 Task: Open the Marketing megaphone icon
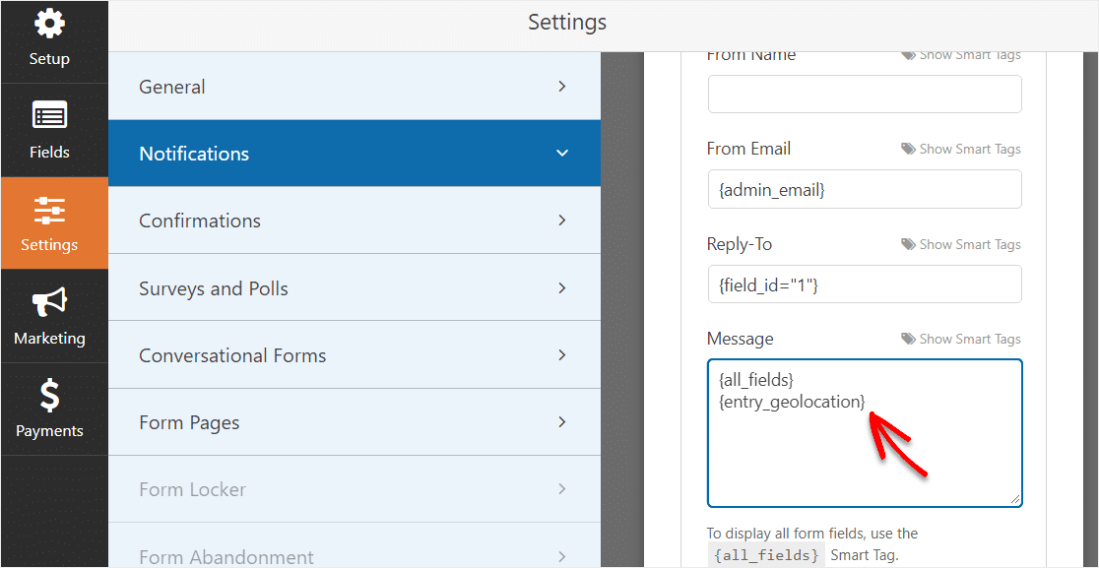(x=49, y=302)
